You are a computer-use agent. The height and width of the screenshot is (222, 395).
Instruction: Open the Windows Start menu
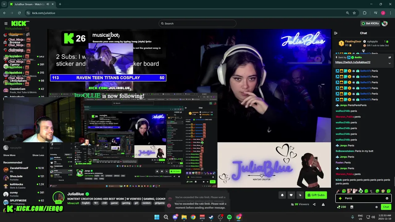coord(157,217)
